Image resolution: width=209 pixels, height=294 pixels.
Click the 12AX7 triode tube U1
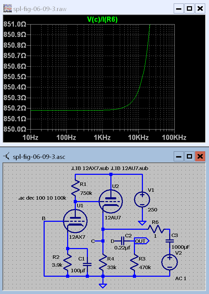click(x=75, y=221)
